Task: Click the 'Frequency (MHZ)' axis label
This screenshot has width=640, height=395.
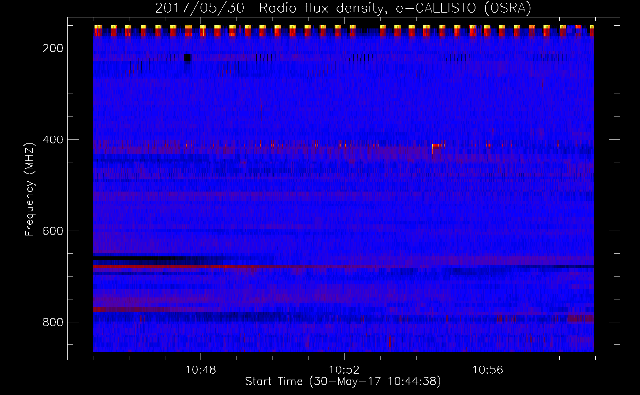Action: [x=30, y=189]
